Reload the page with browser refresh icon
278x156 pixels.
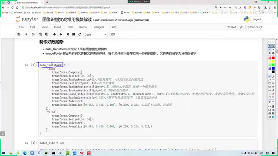coord(13,7)
